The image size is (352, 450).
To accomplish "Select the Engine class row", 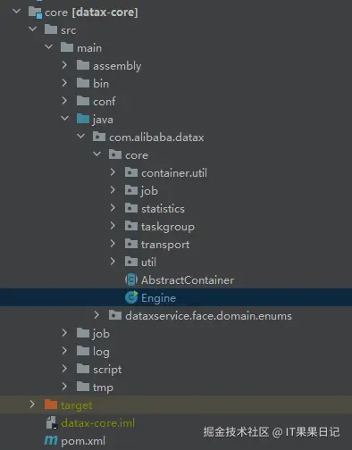I will [x=176, y=297].
